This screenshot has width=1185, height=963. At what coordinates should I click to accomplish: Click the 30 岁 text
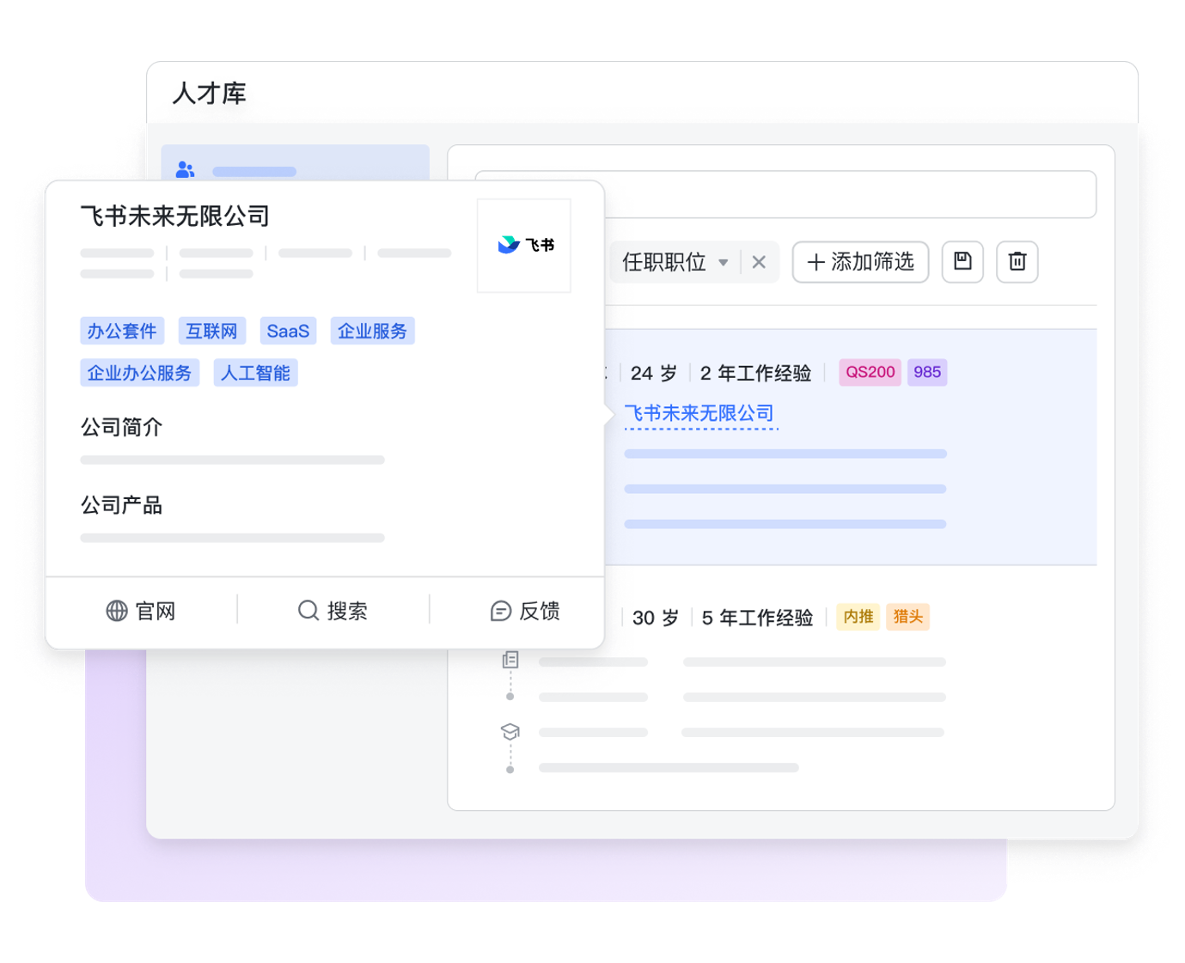pos(656,618)
